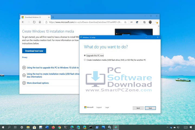Open the Windows Start menu
195x130 pixels.
(x=3, y=127)
